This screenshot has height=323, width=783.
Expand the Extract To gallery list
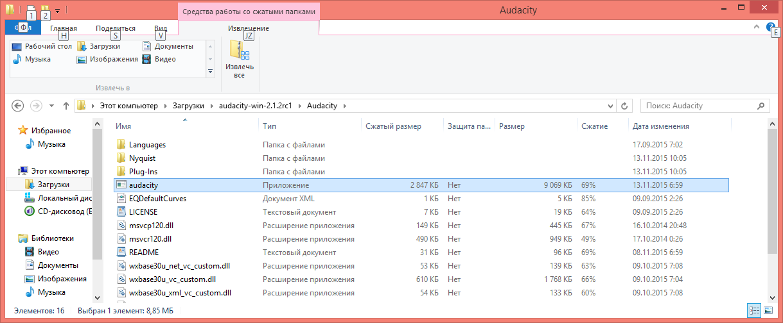click(x=209, y=71)
